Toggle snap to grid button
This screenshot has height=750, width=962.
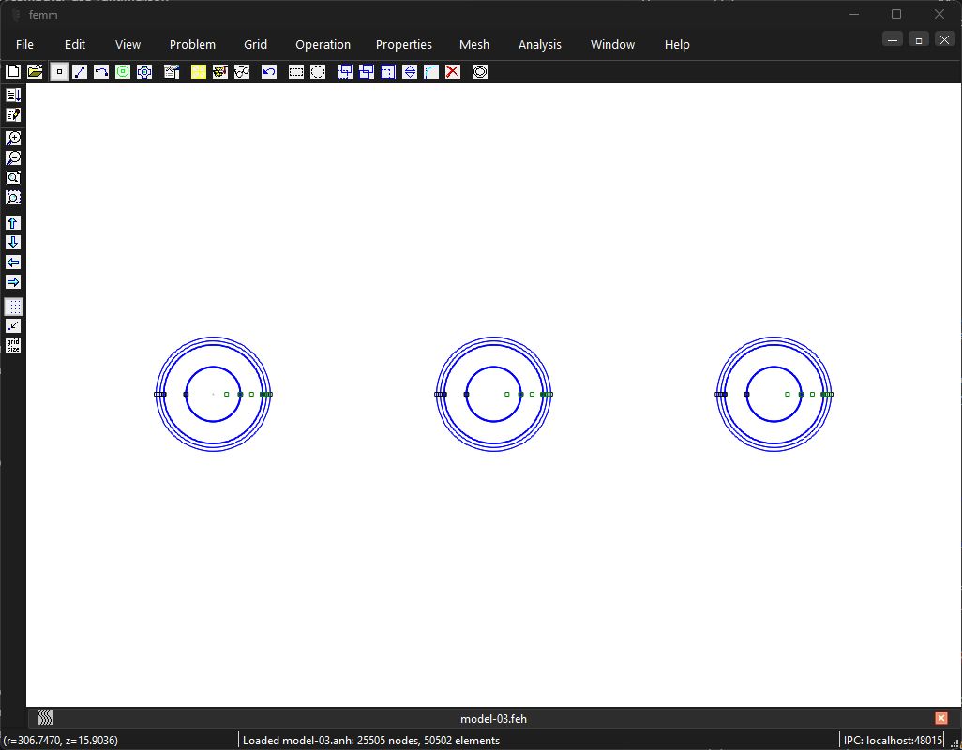coord(13,325)
